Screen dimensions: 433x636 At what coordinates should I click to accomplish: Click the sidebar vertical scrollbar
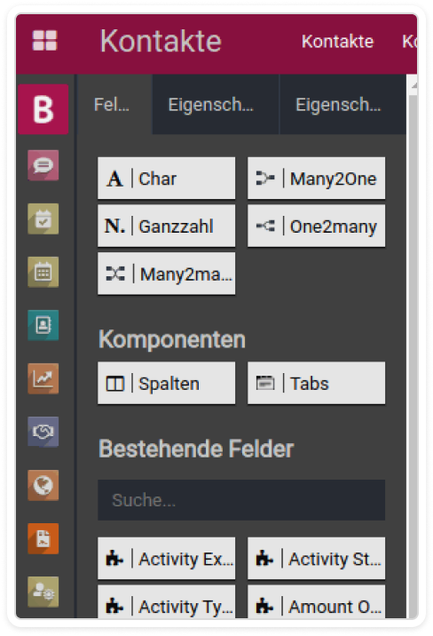413,349
